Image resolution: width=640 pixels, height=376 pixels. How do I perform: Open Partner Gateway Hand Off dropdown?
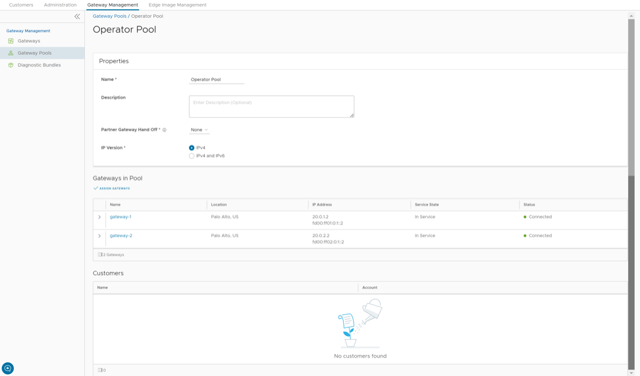pos(199,130)
